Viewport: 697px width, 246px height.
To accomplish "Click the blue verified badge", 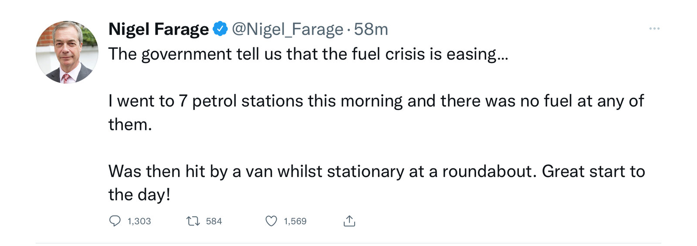I will pos(220,29).
